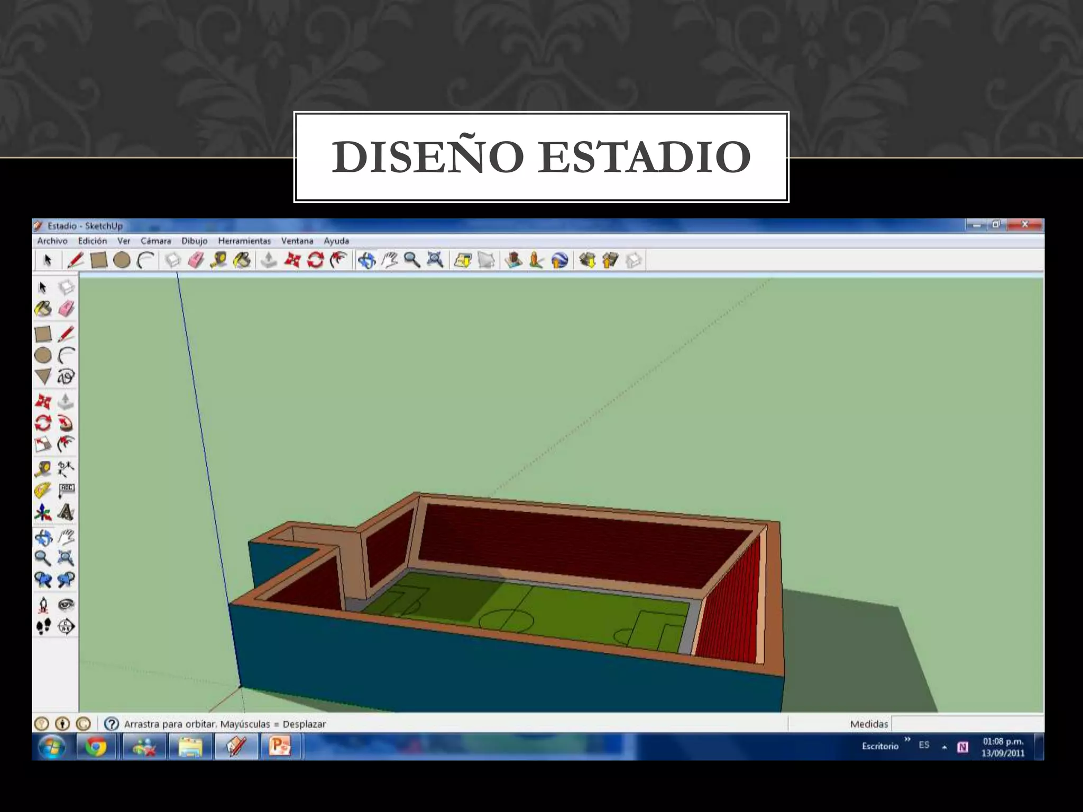1083x812 pixels.
Task: Select the Walk footprints tool
Action: click(43, 626)
